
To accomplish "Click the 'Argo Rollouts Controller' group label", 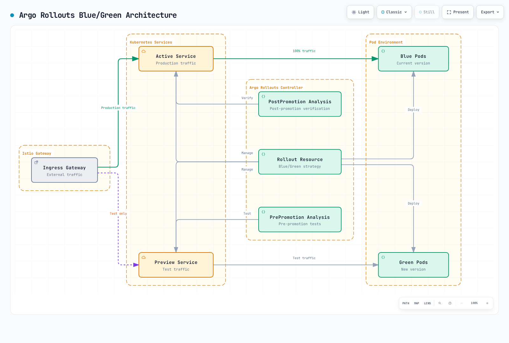I will click(x=276, y=88).
